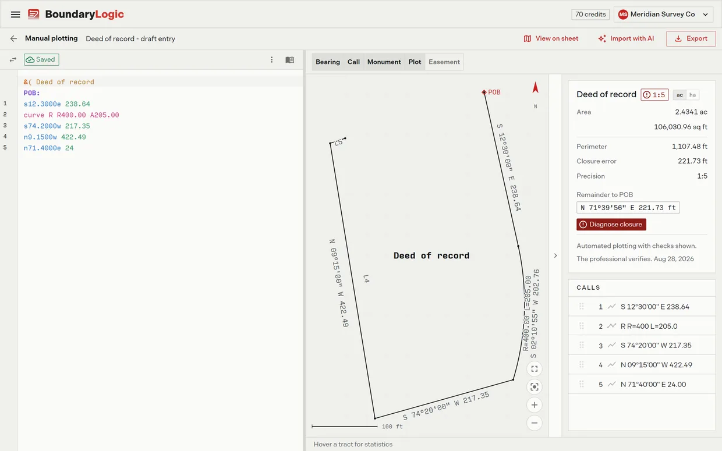Click the Saved status badge
Screen dimensions: 722x451
[41, 59]
